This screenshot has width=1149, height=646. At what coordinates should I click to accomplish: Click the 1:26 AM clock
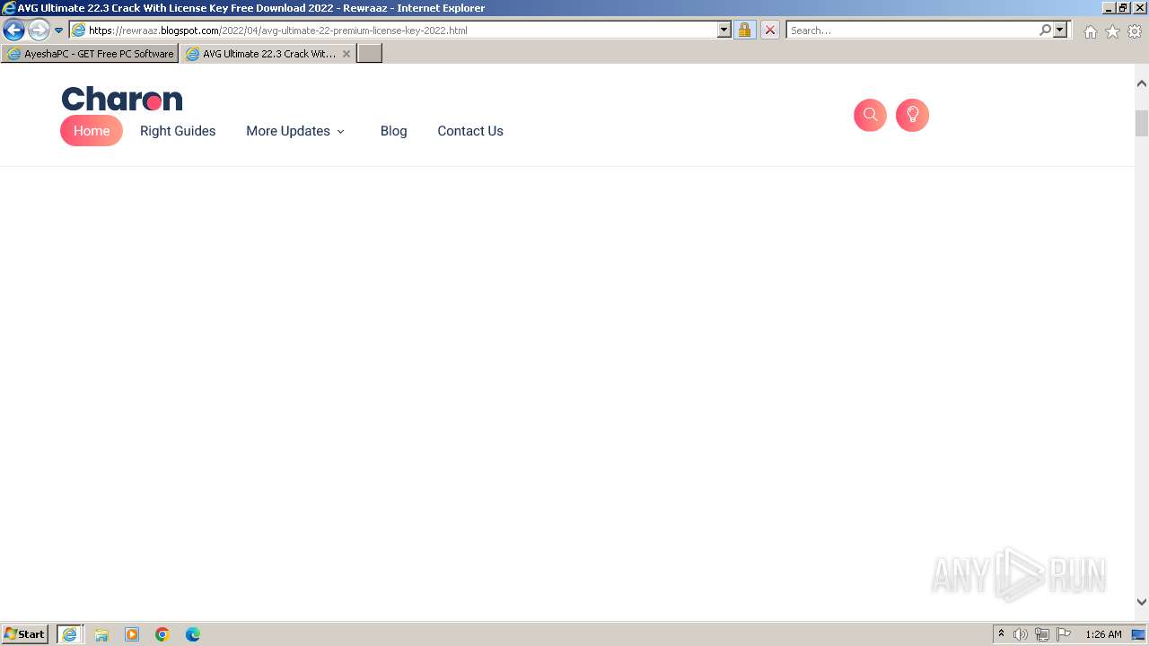tap(1103, 634)
